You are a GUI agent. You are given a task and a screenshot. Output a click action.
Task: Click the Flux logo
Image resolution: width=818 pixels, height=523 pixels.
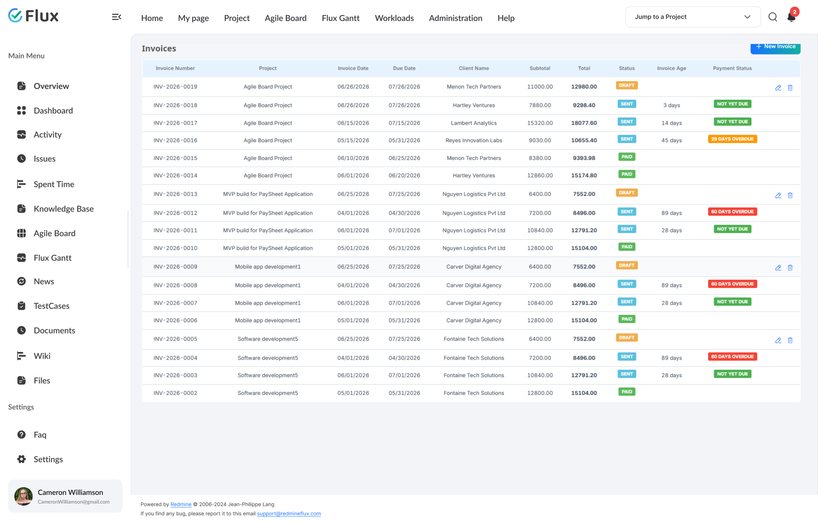pos(33,16)
